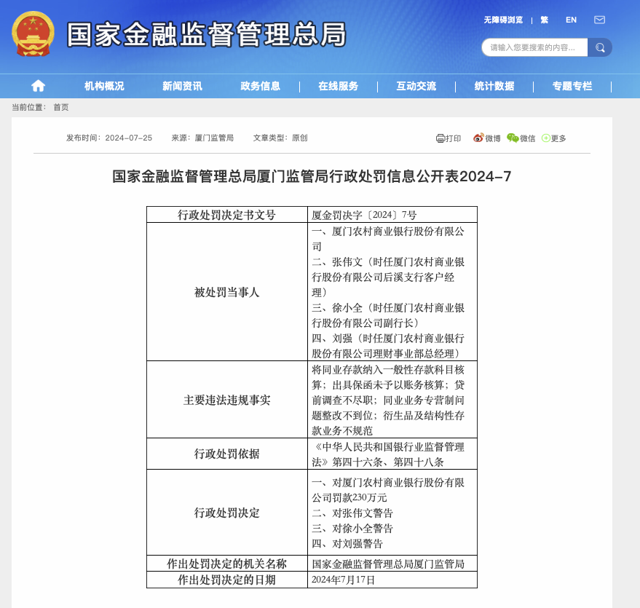Open the home icon in navigation bar
Screen dimensions: 640x608
point(39,86)
